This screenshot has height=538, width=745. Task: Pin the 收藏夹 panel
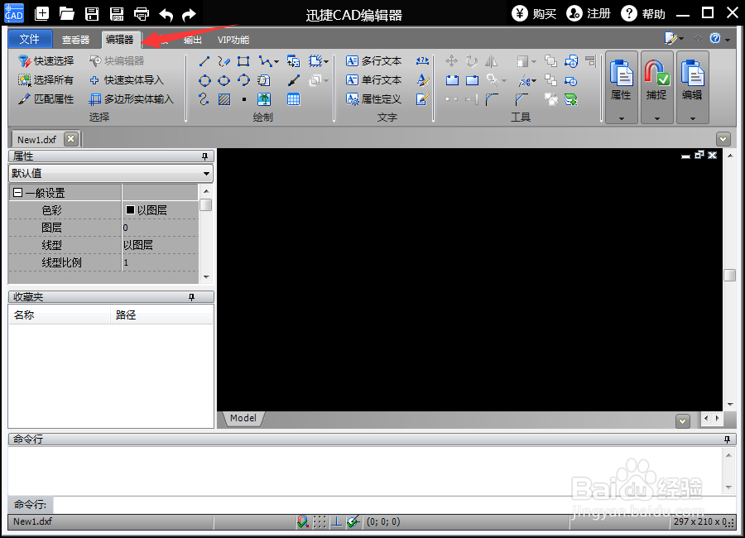191,297
